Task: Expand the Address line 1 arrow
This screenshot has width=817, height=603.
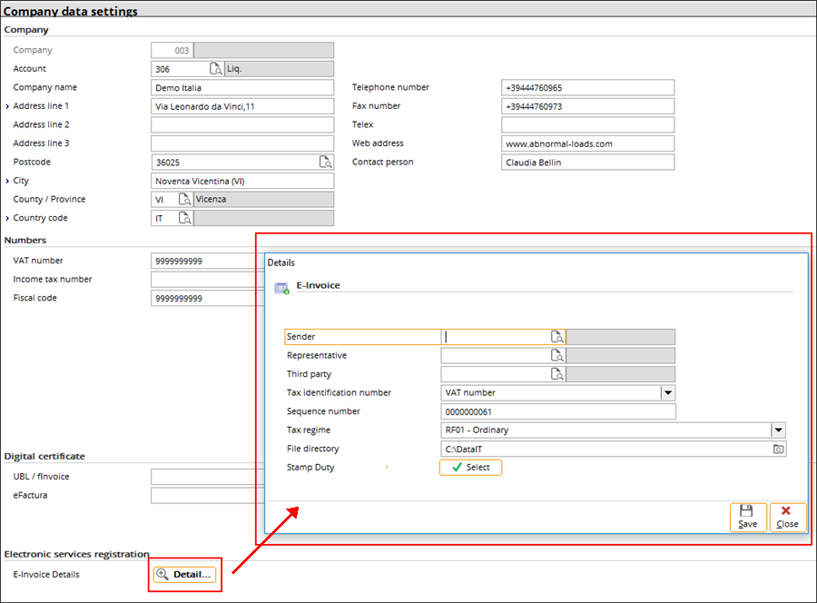Action: pyautogui.click(x=7, y=107)
